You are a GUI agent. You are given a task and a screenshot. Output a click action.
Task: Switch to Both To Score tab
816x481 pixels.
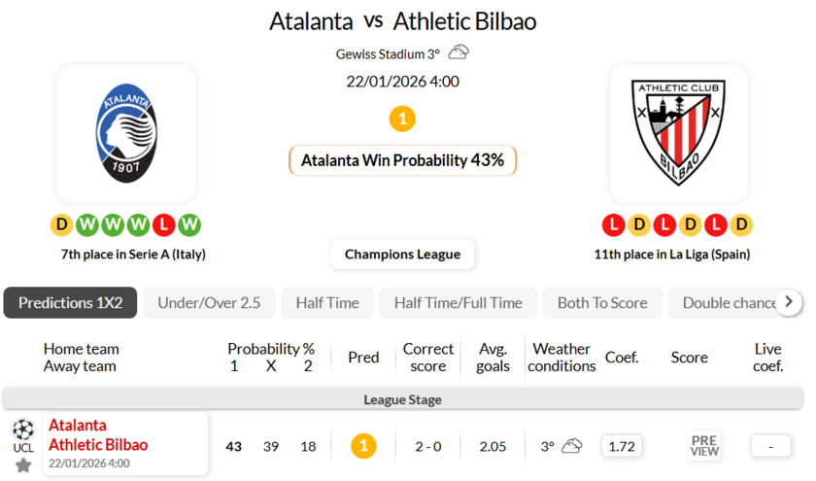click(x=602, y=302)
